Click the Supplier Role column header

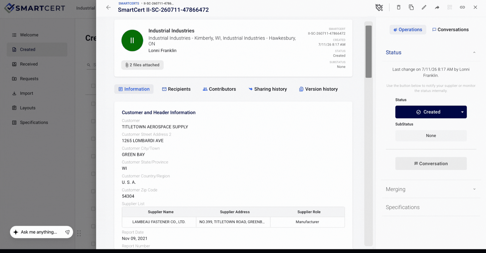(309, 212)
